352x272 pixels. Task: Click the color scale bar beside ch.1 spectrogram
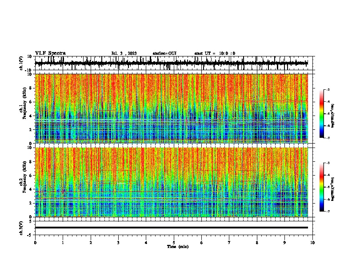[x=322, y=114]
